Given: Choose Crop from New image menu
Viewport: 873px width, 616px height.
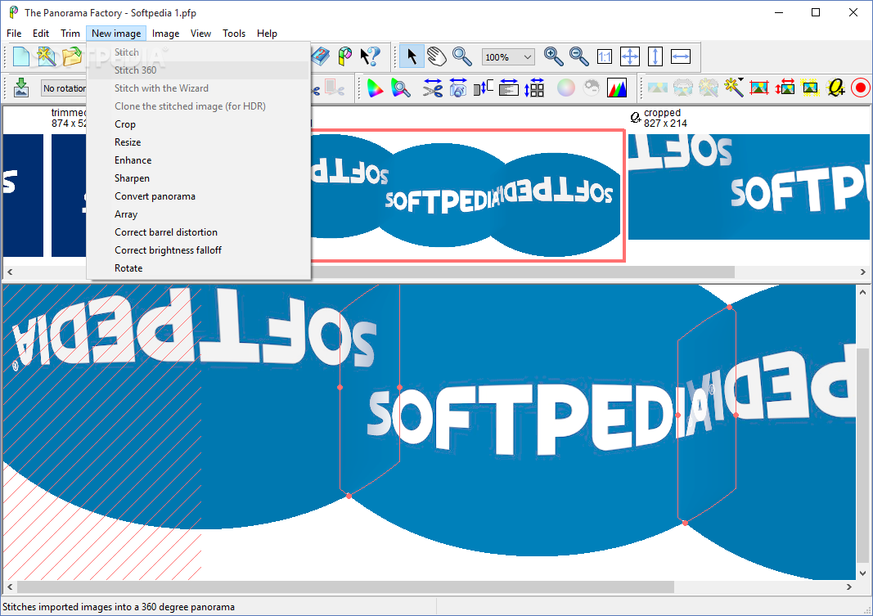Looking at the screenshot, I should pyautogui.click(x=198, y=124).
